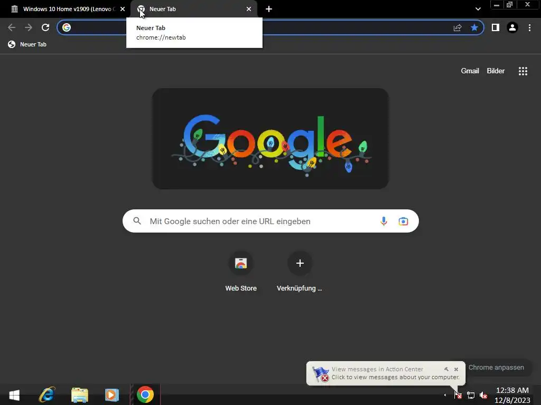Viewport: 541px width, 405px height.
Task: Open a new tab with the plus button
Action: pyautogui.click(x=269, y=9)
